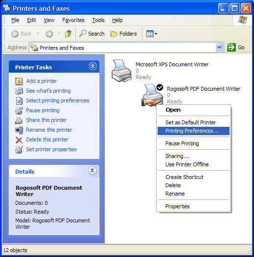
Task: Open the Search toolbar button
Action: pyautogui.click(x=92, y=34)
